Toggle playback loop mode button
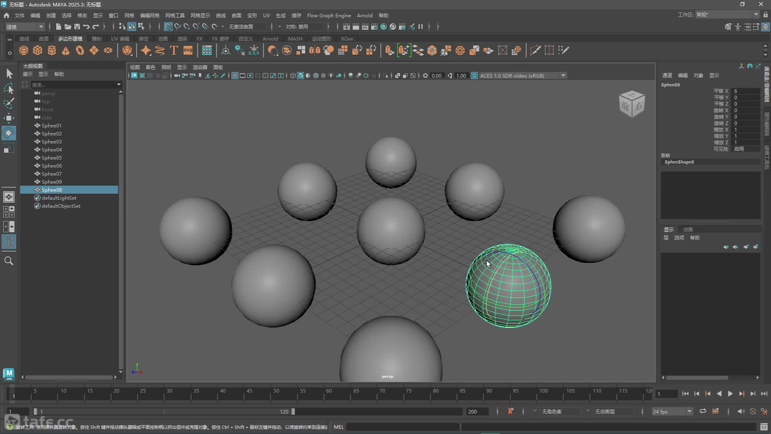 703,411
